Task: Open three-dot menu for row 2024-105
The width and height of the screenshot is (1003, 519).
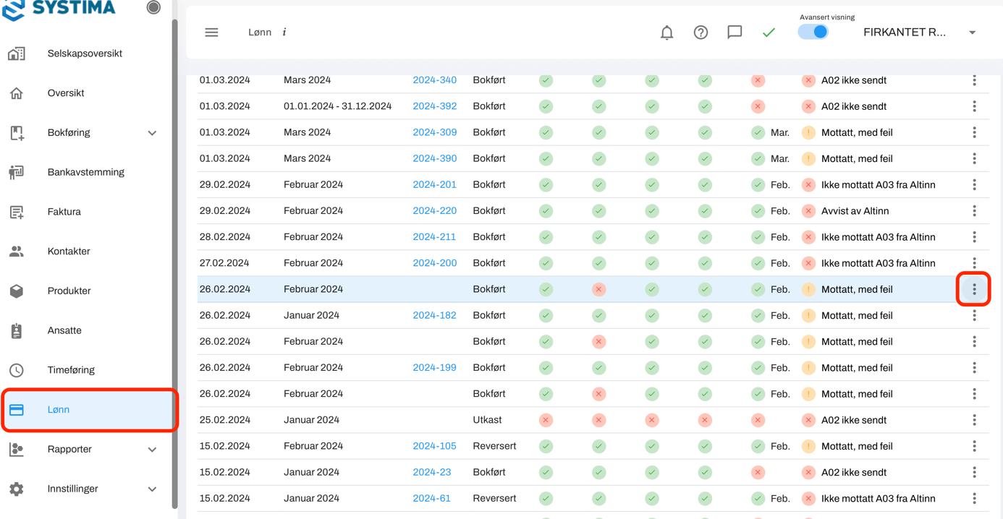Action: pos(974,446)
